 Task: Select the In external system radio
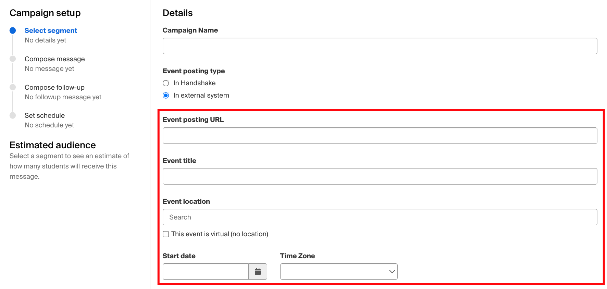click(166, 96)
